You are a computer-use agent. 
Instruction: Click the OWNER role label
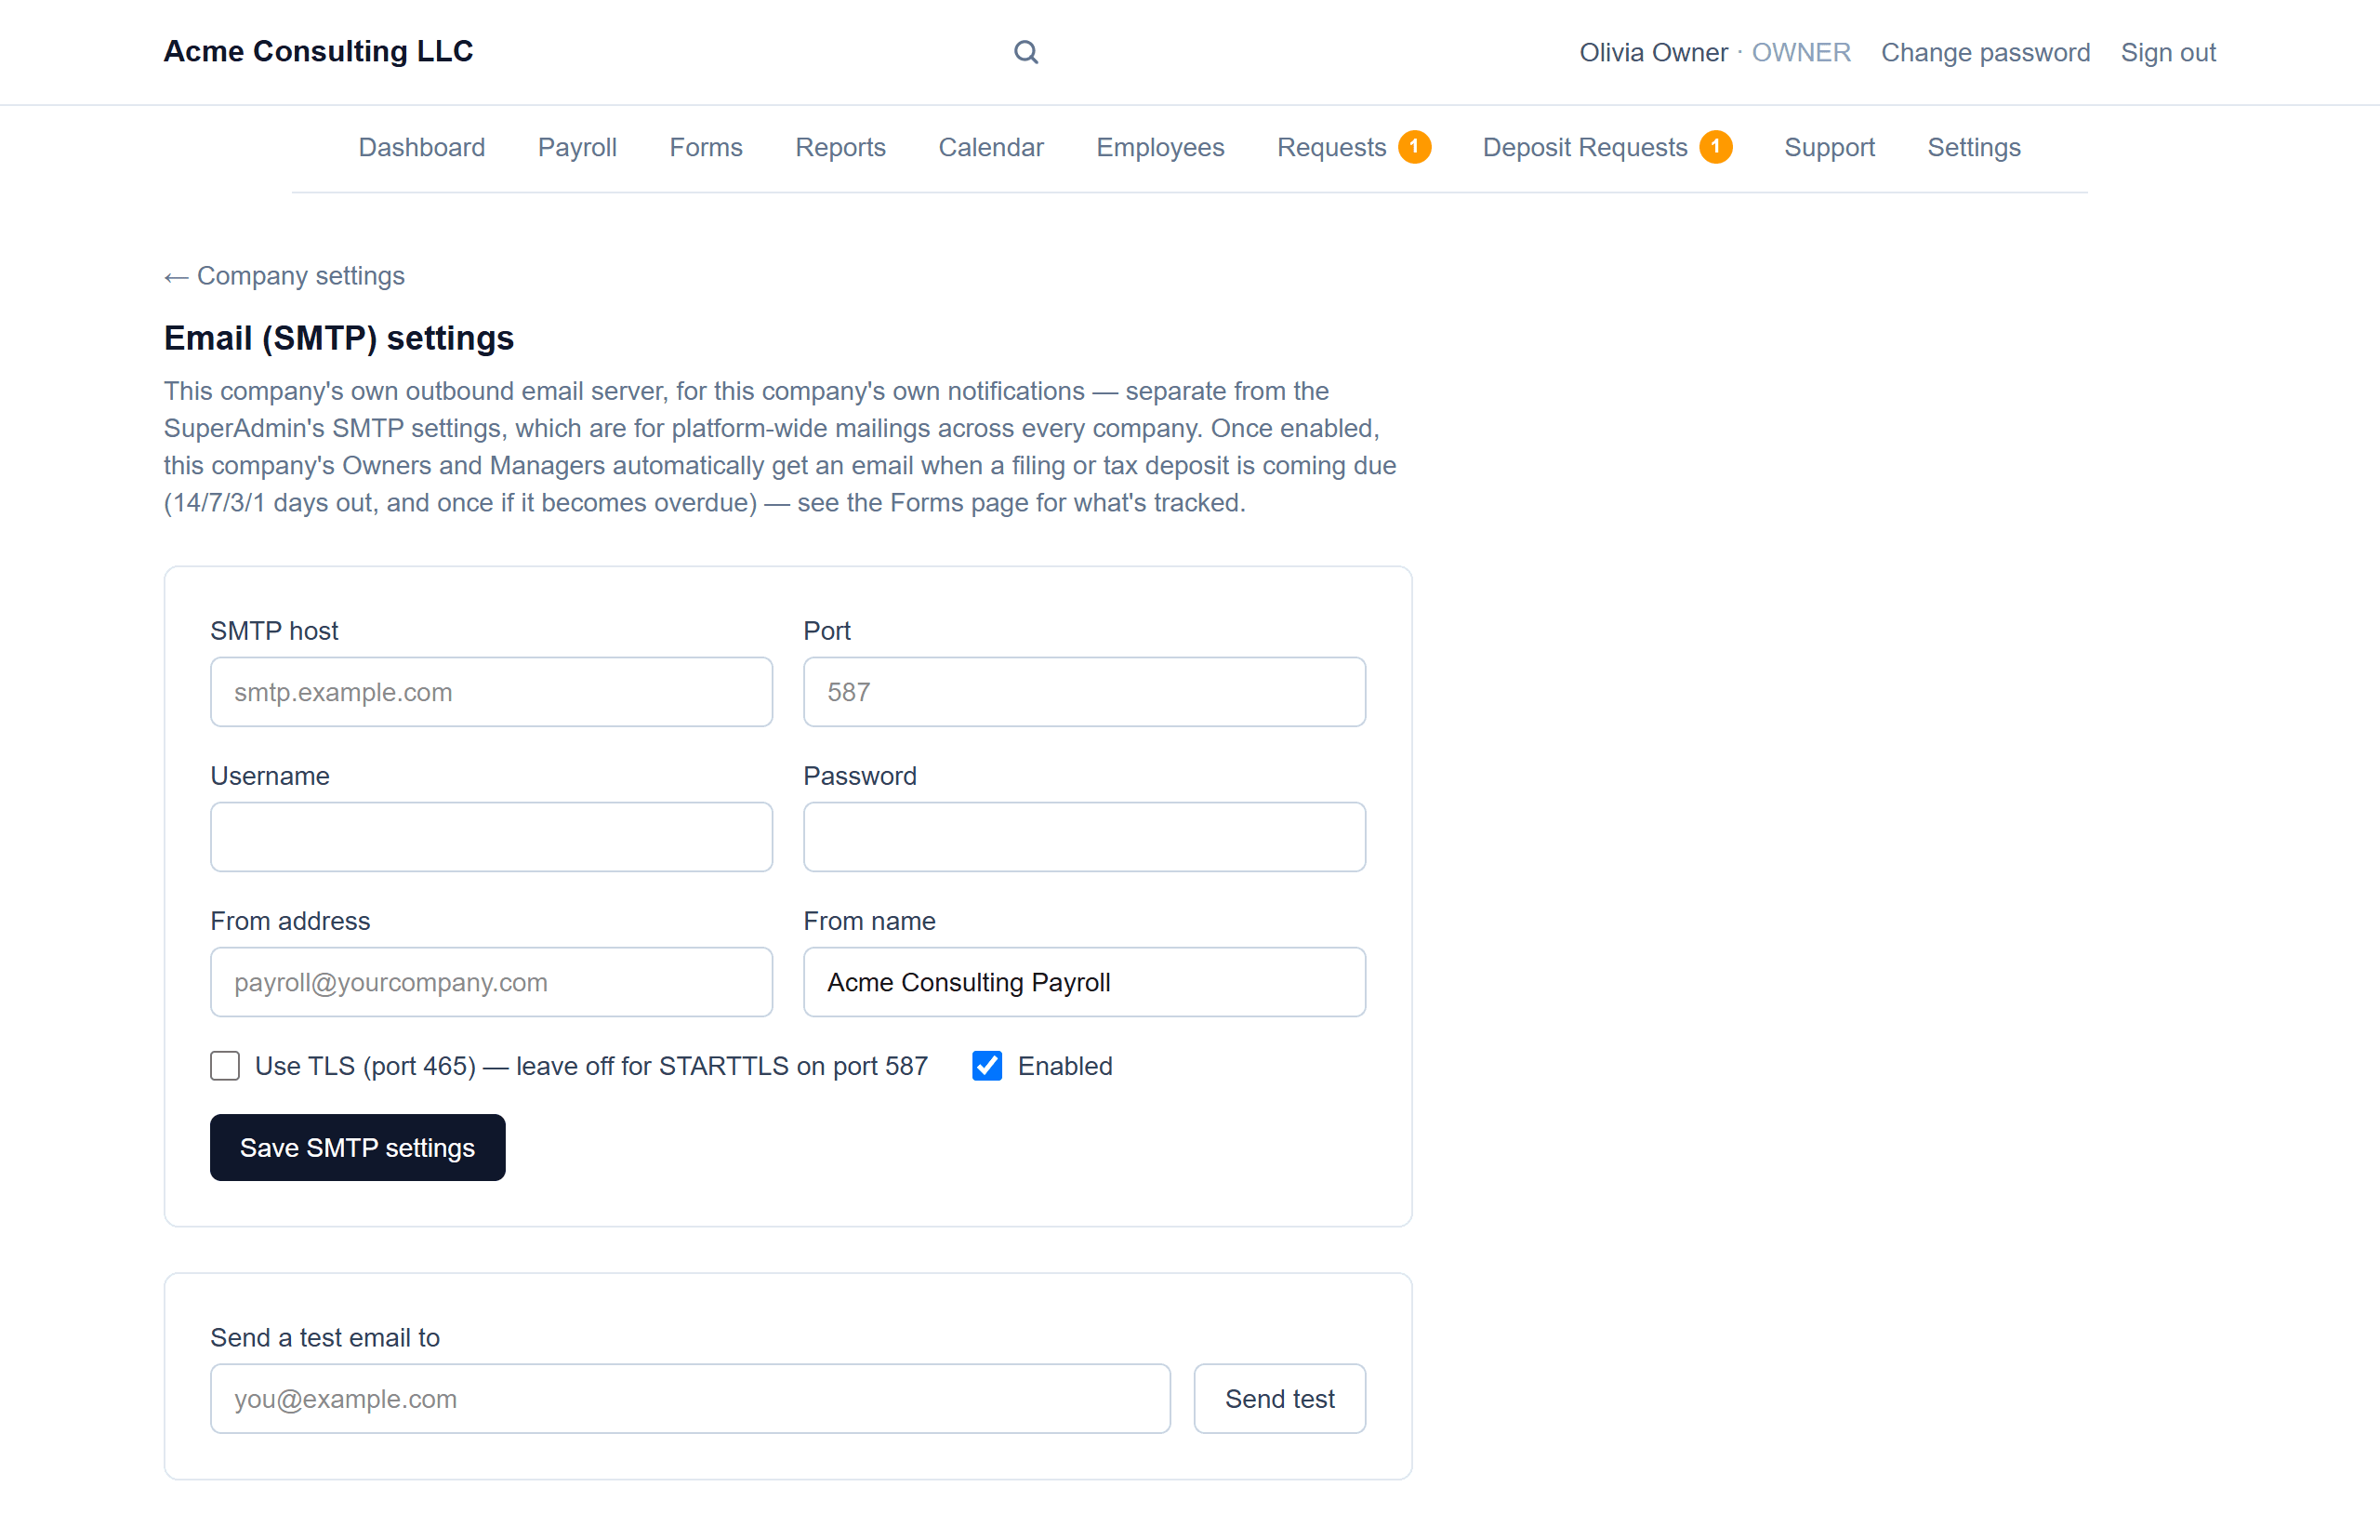coord(1800,52)
